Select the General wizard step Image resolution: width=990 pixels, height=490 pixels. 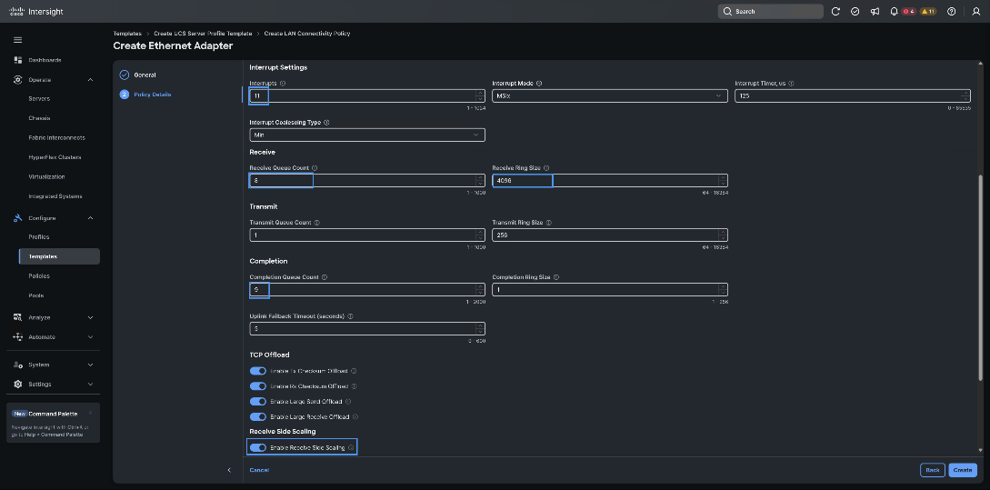point(145,75)
